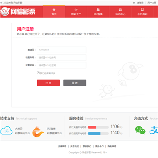Click the gift icon activity center
The image size is (158, 158).
120,10
